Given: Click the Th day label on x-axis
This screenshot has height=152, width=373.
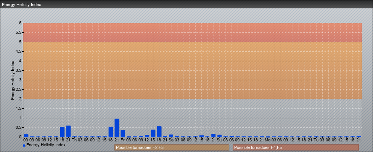Looking at the screenshot, I should coord(74,140).
